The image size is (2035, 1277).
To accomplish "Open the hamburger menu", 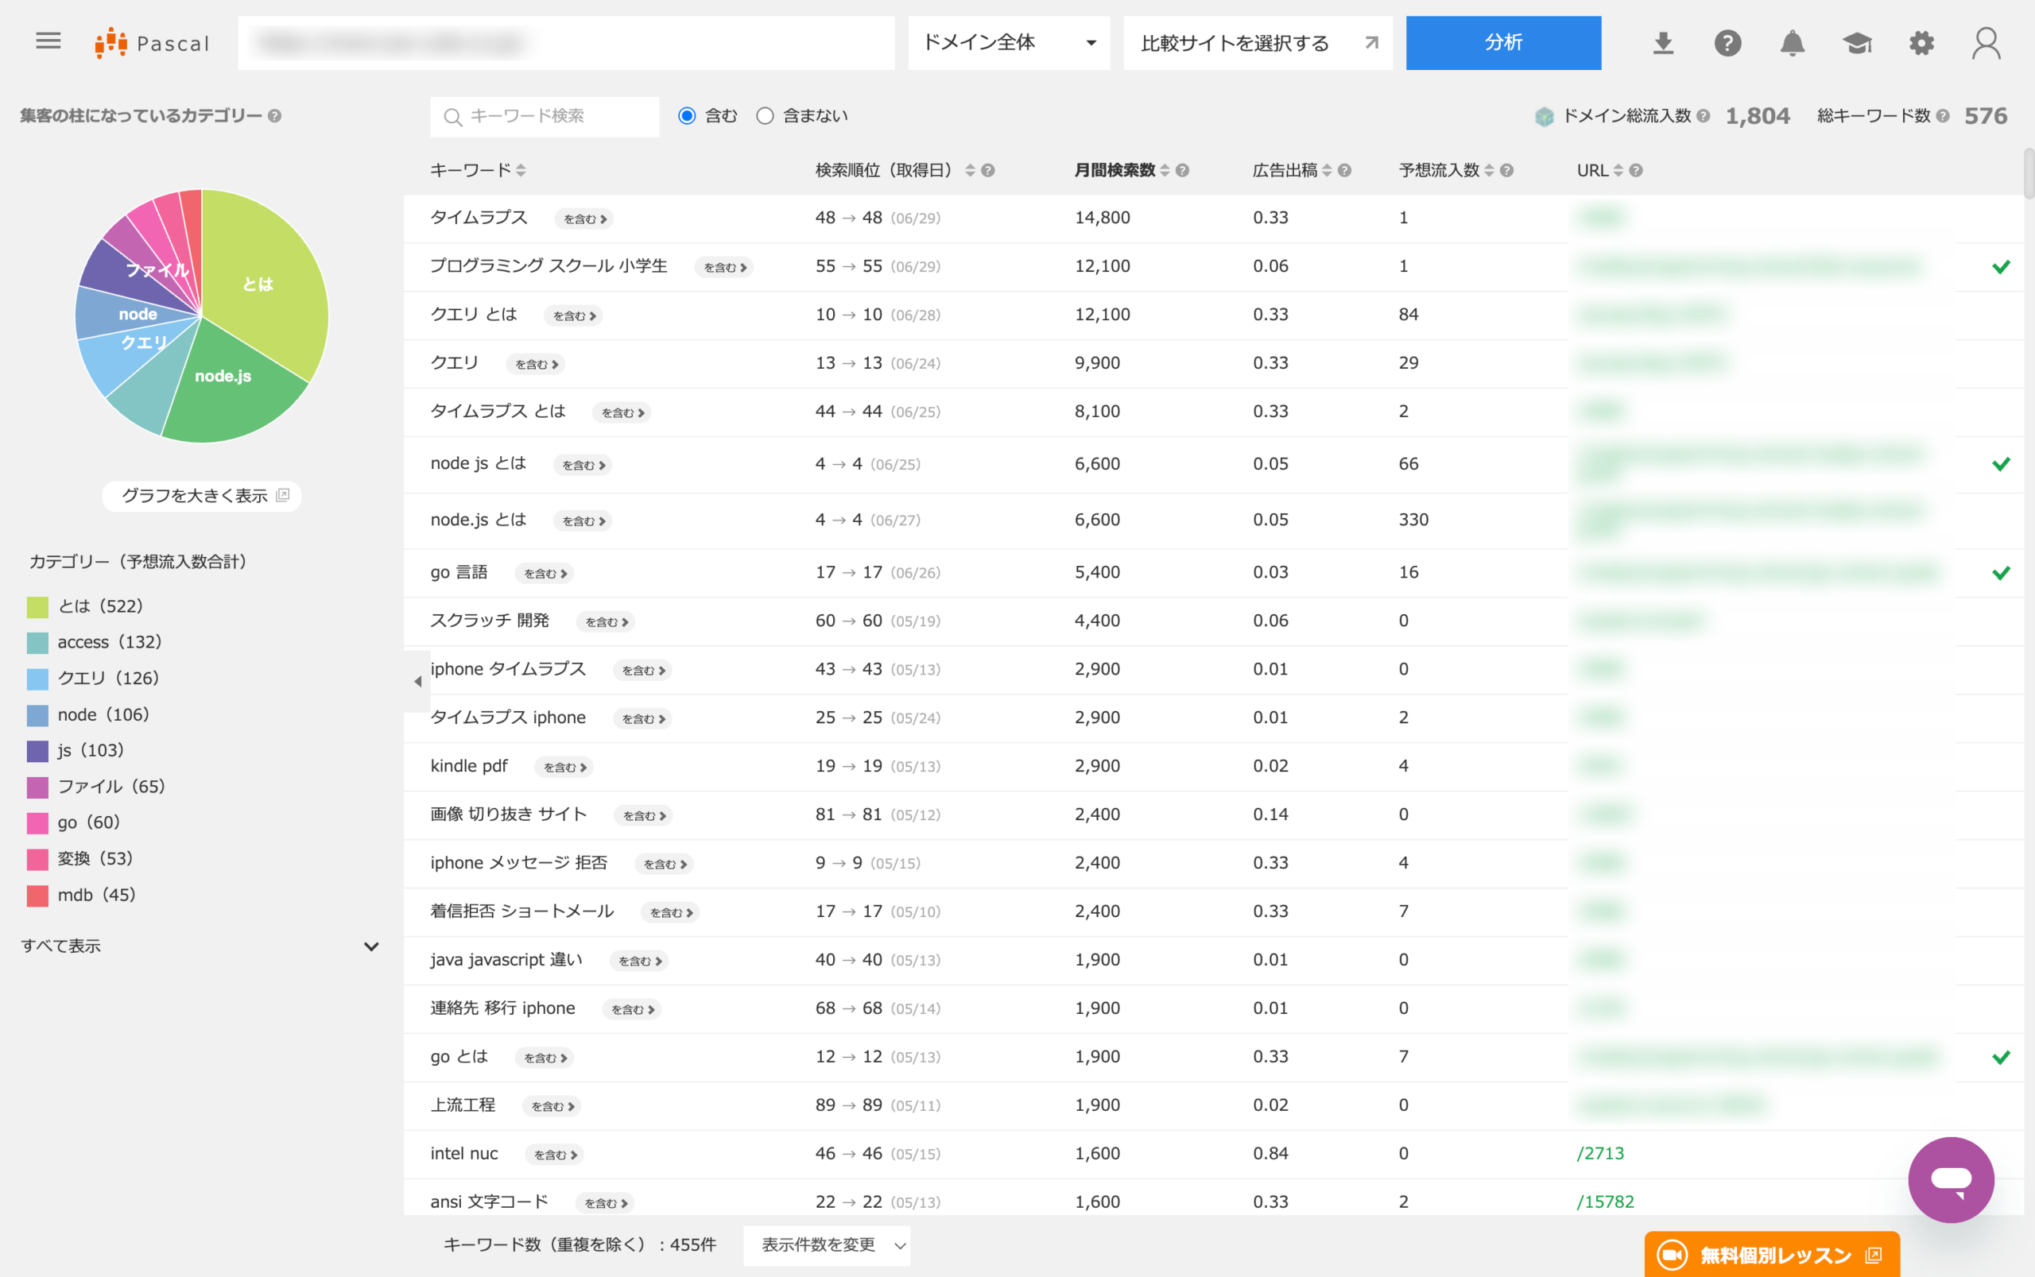I will tap(48, 41).
